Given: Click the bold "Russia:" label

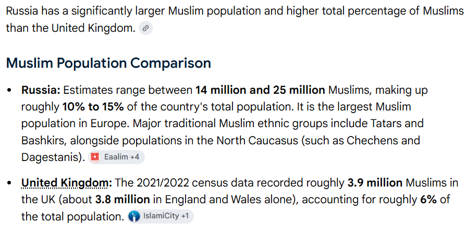Looking at the screenshot, I should (41, 90).
